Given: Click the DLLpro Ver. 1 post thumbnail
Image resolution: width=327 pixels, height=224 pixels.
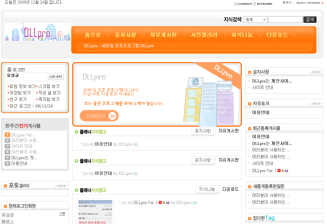Looking at the screenshot, I should [95, 211].
